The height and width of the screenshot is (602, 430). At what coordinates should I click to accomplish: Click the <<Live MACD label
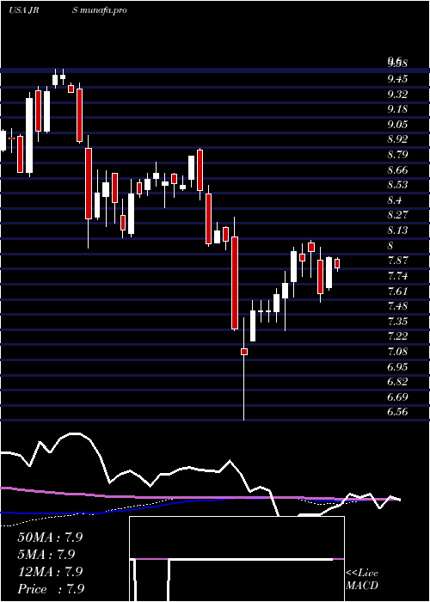pos(362,580)
